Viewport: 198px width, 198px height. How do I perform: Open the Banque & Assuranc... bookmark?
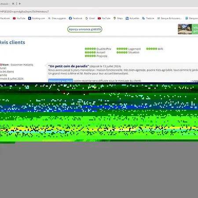click(x=169, y=18)
